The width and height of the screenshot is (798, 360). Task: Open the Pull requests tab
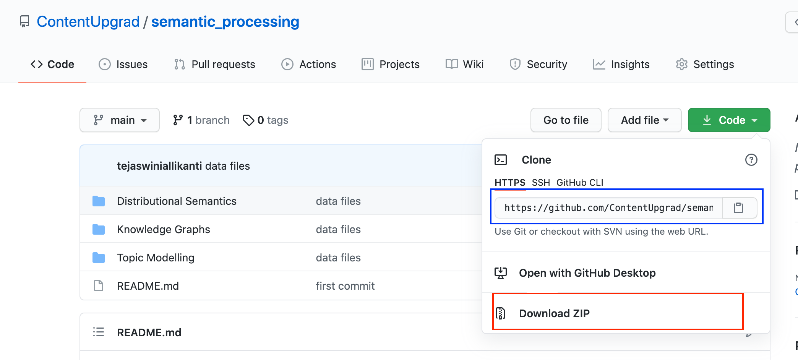tap(214, 64)
